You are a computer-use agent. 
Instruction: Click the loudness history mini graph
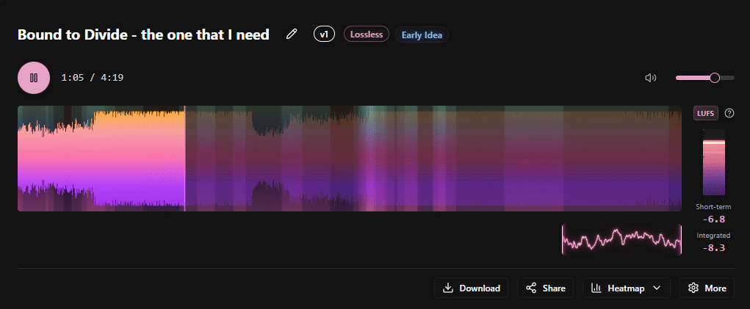621,239
